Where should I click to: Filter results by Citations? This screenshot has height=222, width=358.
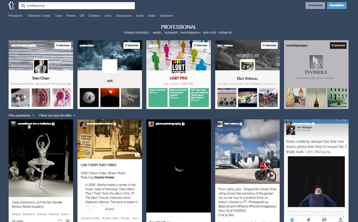[x=94, y=16]
